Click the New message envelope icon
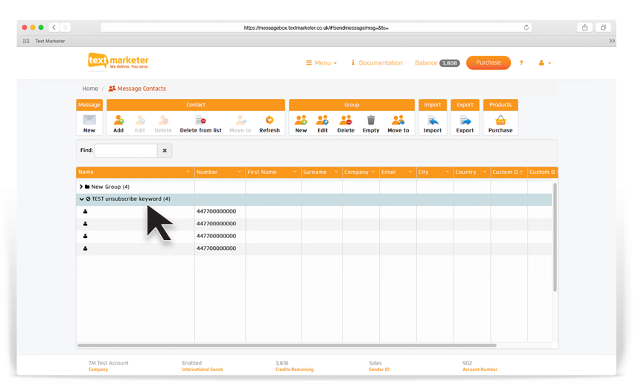The width and height of the screenshot is (633, 392). [89, 121]
